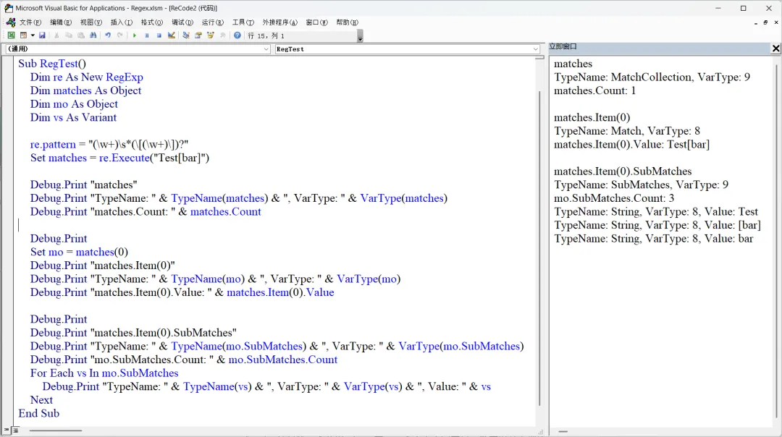Click the cursor position indicator '行 15, 列 1'

pos(266,36)
